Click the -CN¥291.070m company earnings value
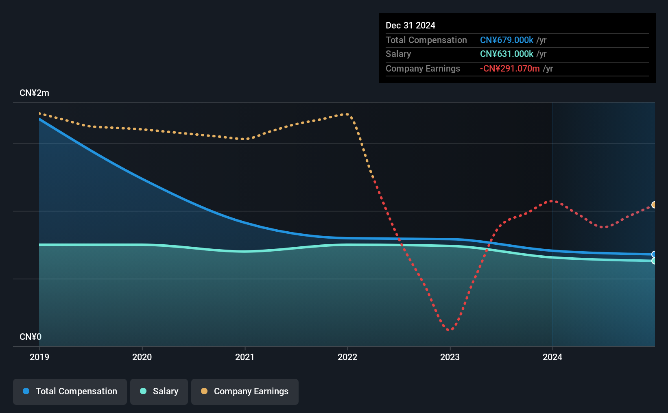The image size is (668, 413). pyautogui.click(x=510, y=68)
